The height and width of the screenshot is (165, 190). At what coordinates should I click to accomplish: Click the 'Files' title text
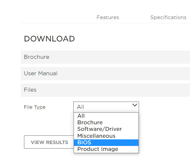click(x=30, y=90)
